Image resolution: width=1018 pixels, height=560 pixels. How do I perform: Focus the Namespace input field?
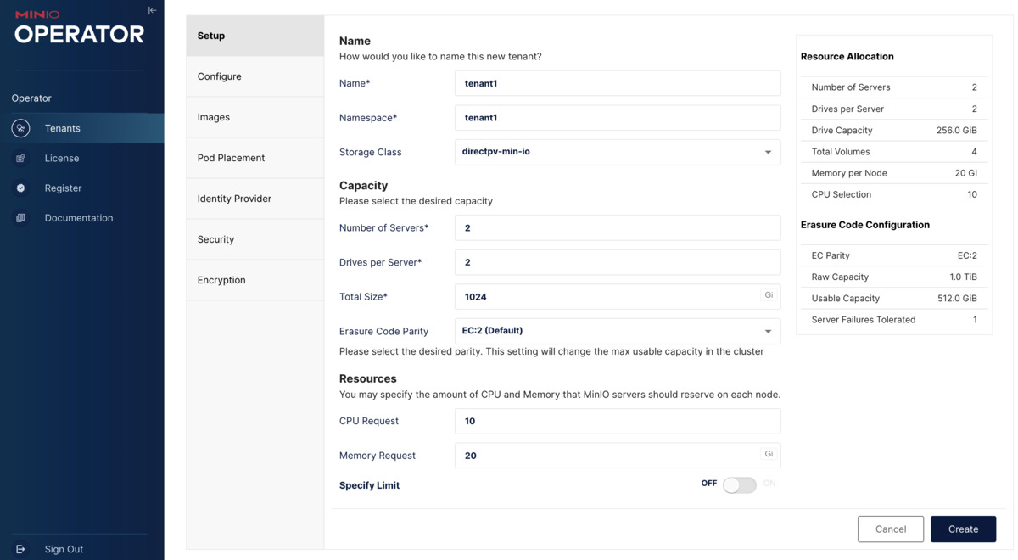coord(618,118)
